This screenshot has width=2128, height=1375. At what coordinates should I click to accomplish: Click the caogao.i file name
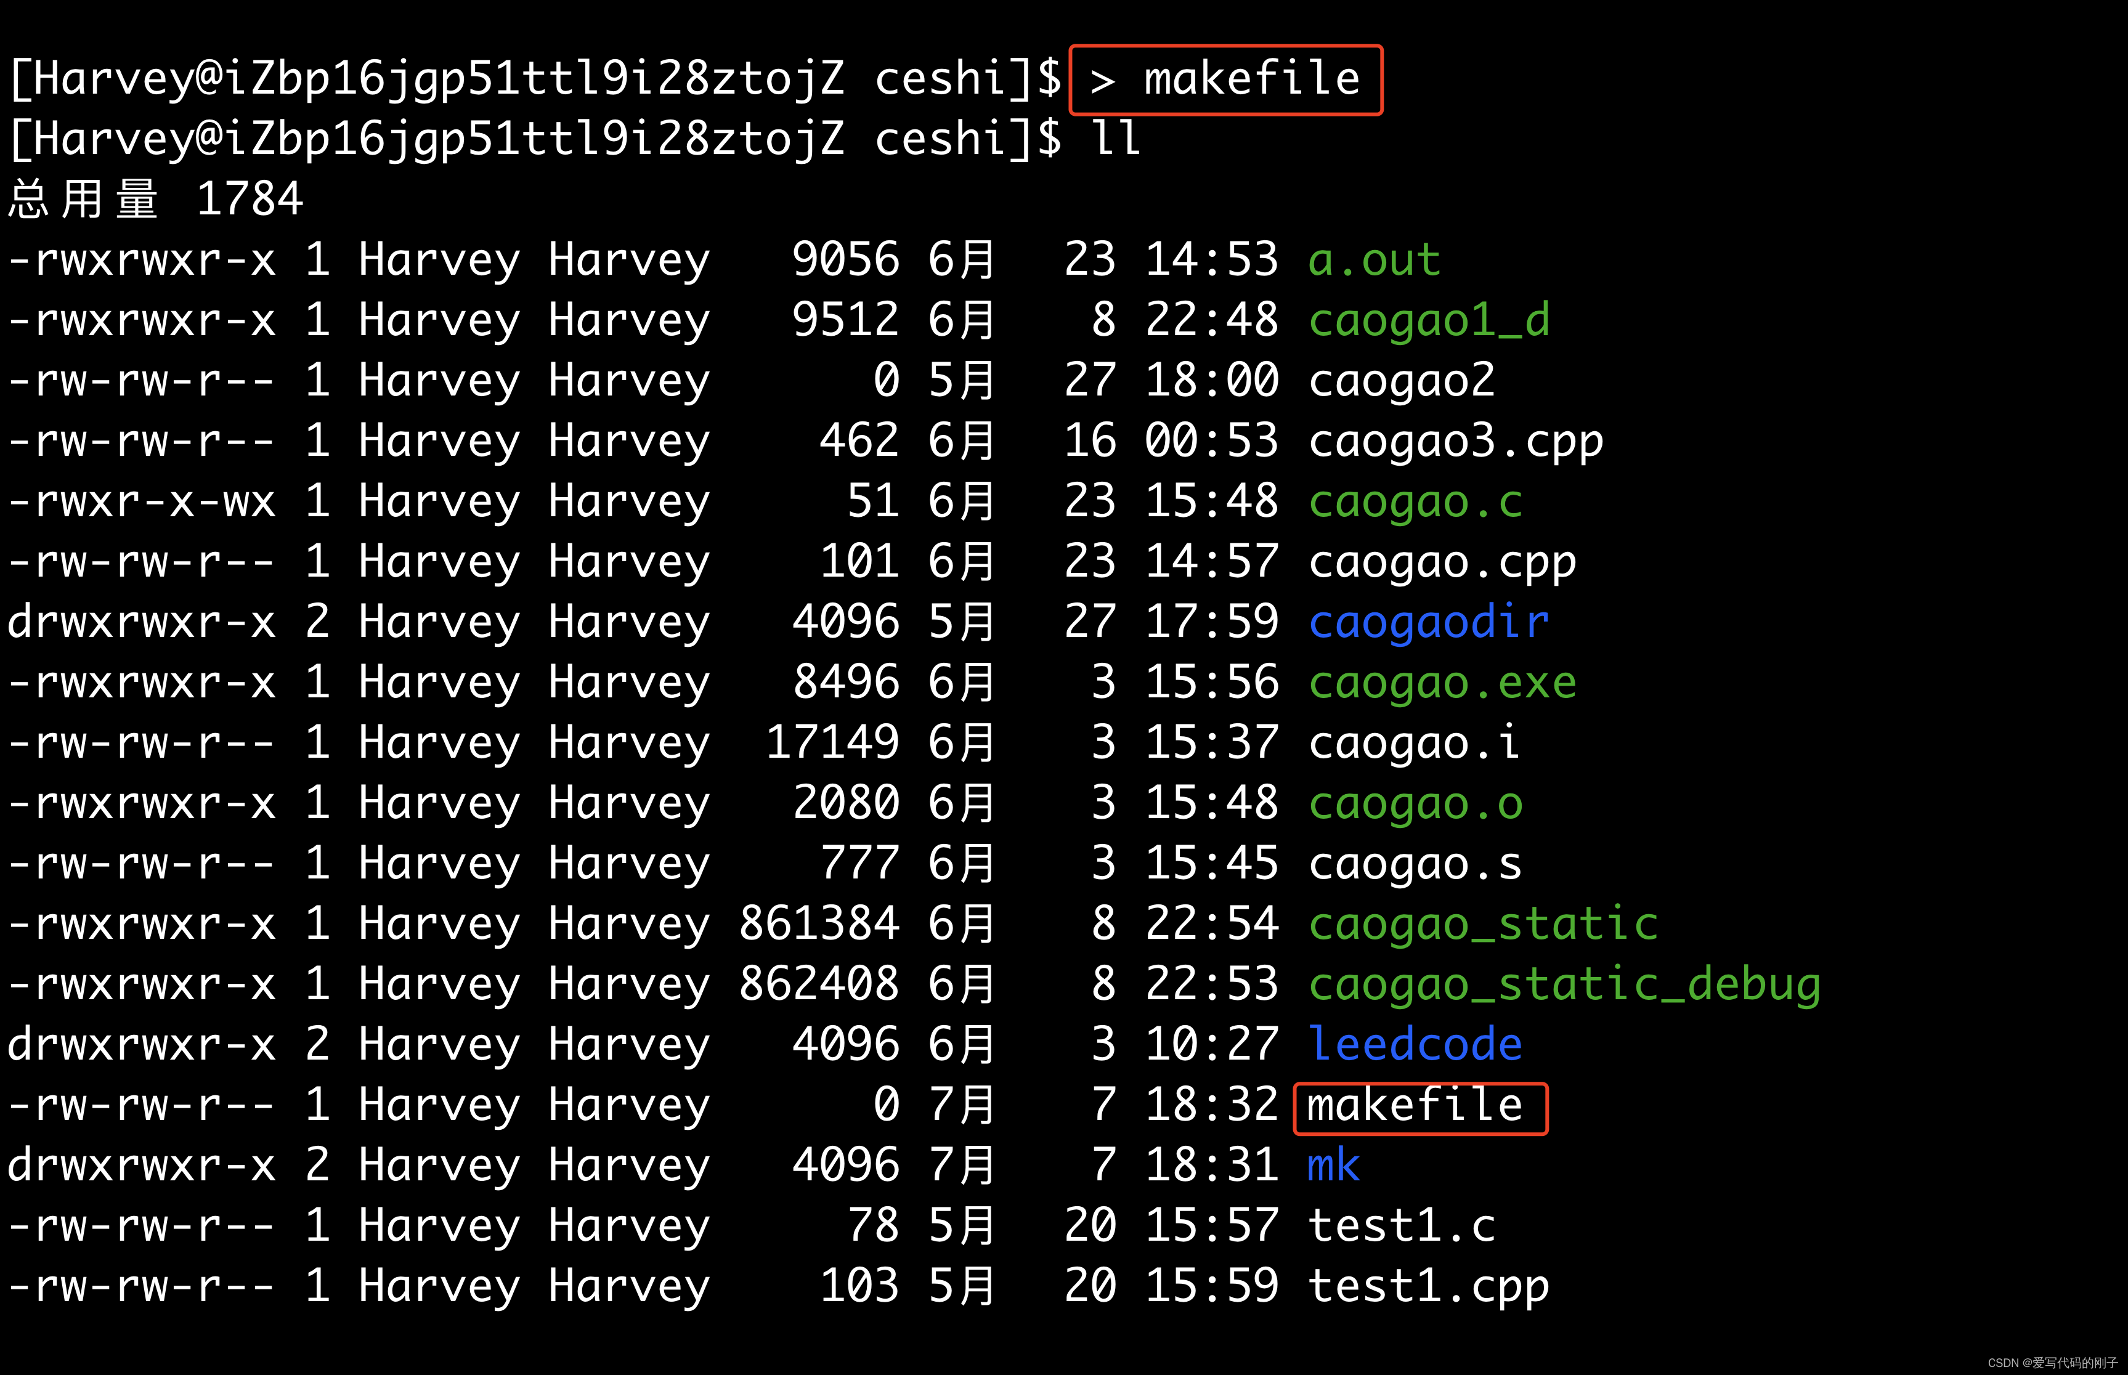tap(1413, 743)
